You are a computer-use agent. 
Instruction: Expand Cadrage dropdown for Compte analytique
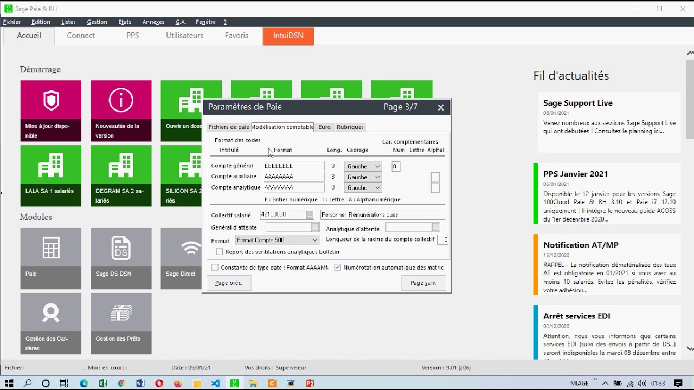point(377,188)
